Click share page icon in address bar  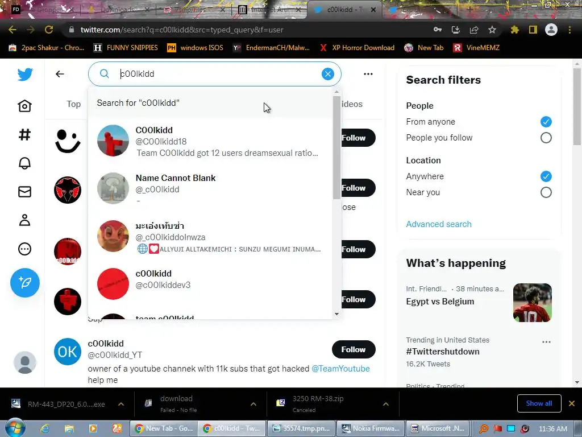474,30
